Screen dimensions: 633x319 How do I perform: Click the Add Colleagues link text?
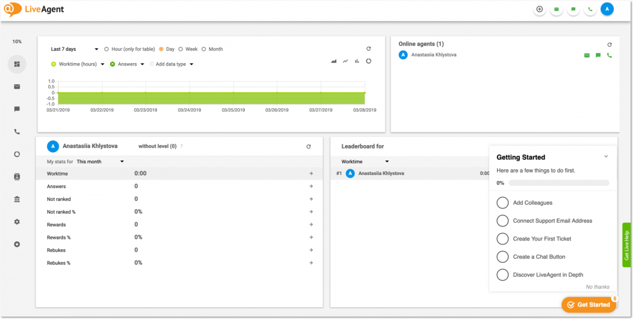pos(532,203)
